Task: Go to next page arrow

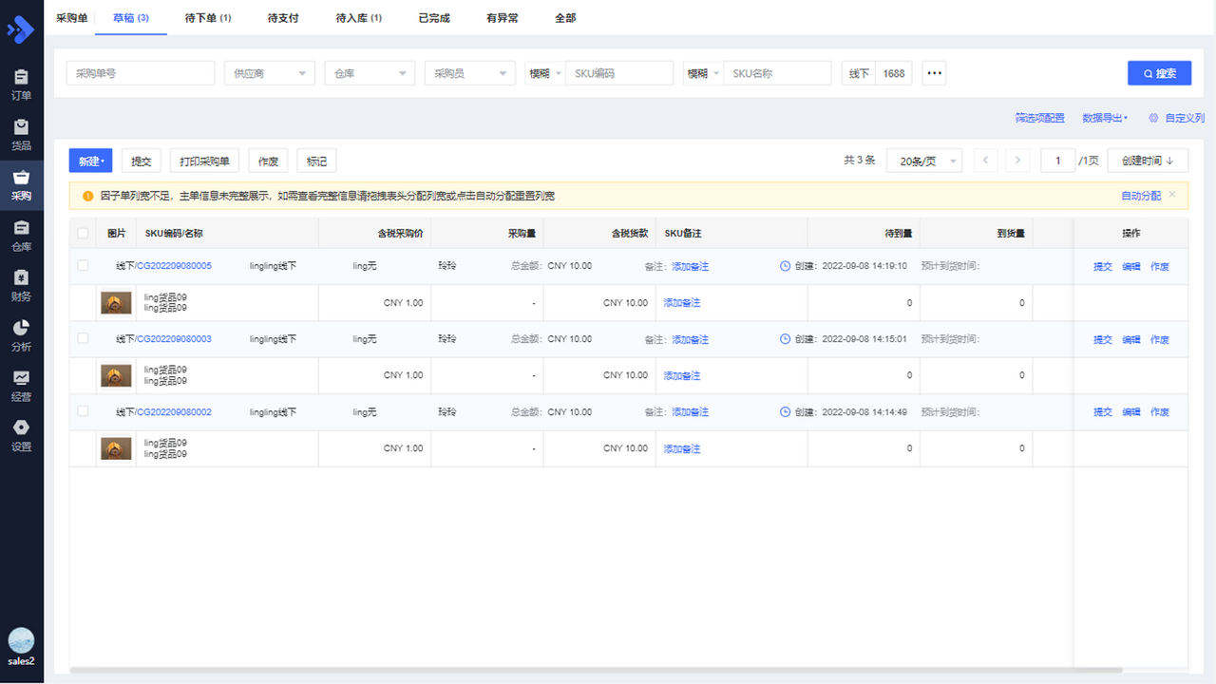Action: [x=1018, y=161]
